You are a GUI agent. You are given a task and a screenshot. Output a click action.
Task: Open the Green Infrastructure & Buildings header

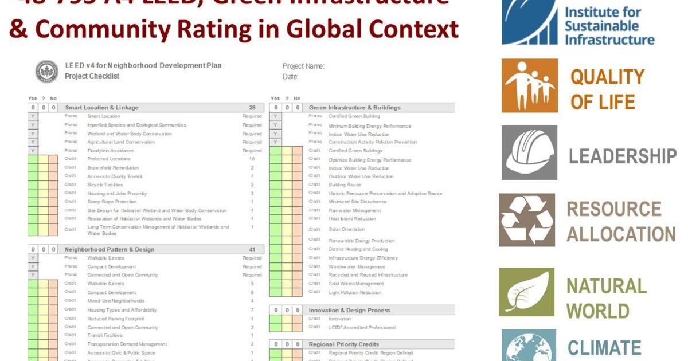[x=354, y=108]
